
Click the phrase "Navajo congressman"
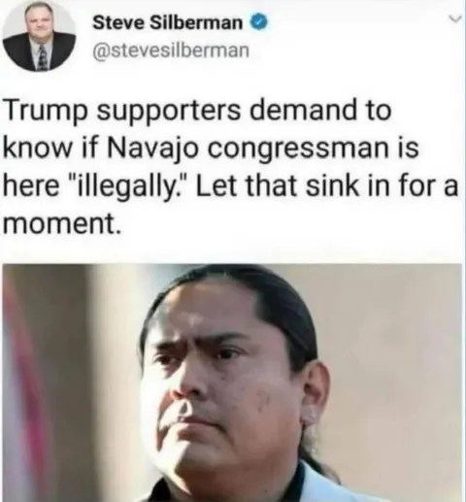[248, 149]
